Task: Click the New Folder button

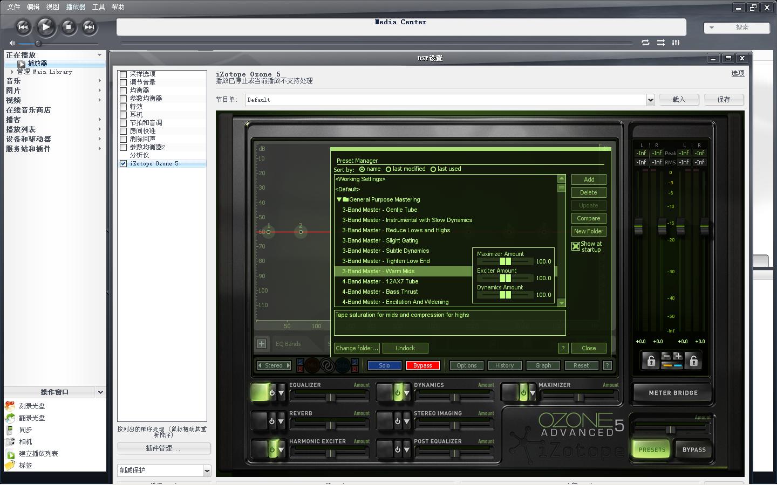Action: (x=589, y=231)
